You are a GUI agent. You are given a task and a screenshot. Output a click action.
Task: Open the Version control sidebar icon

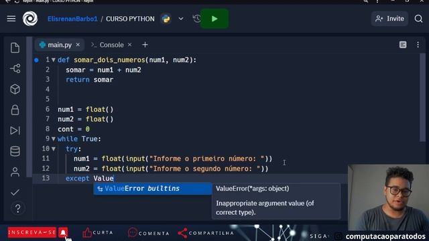pos(15,68)
